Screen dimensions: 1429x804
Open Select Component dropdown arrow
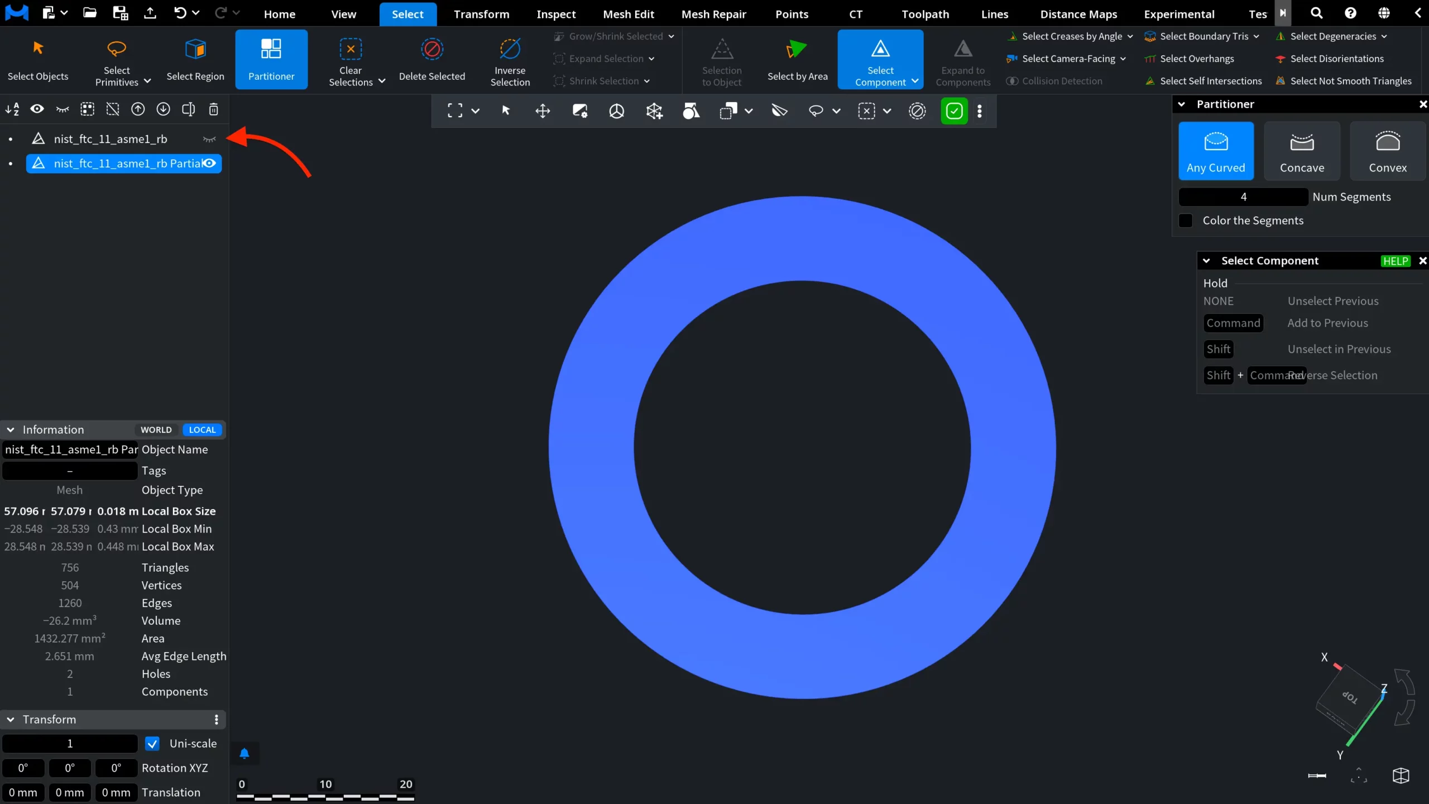coord(915,82)
